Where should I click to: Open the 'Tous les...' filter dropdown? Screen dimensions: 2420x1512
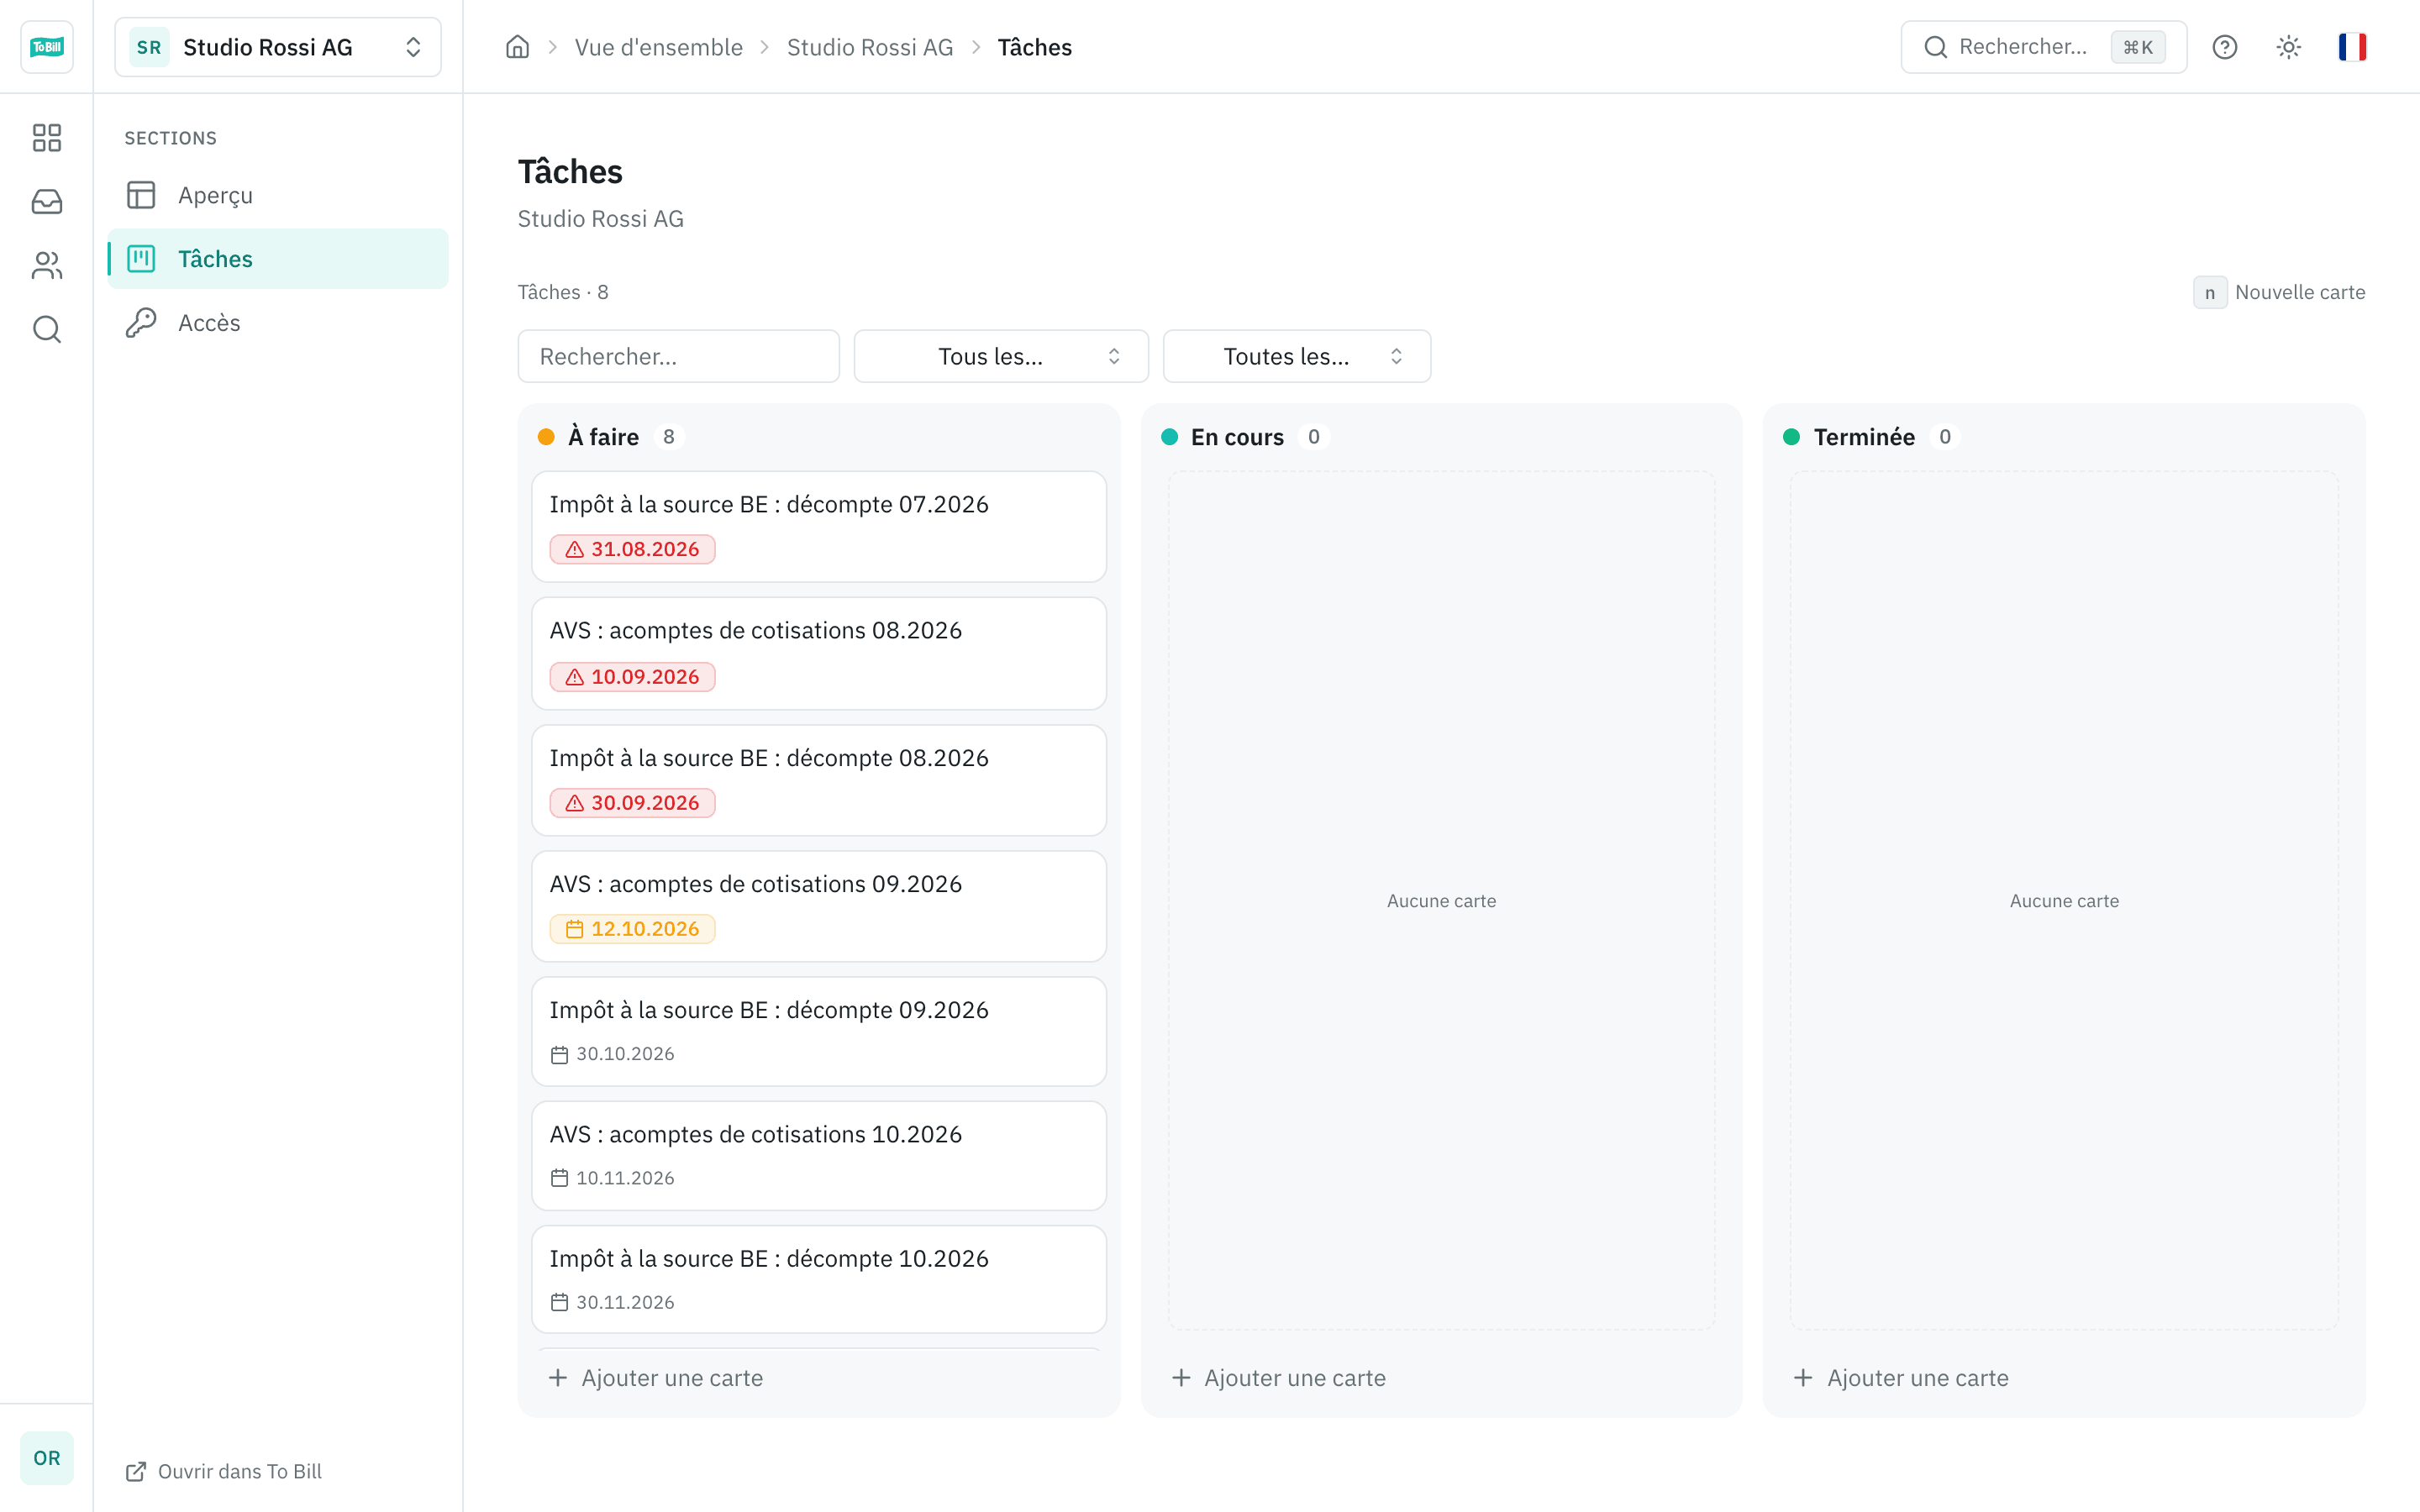pyautogui.click(x=1001, y=356)
